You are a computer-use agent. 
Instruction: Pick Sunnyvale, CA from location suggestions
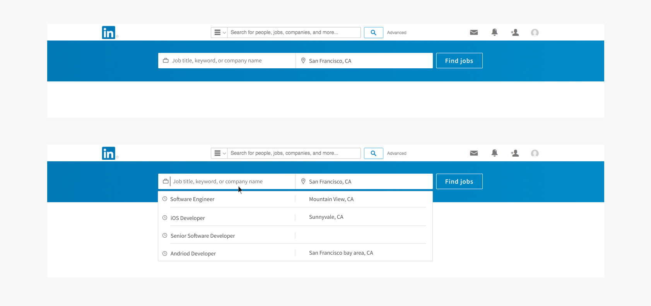tap(326, 217)
